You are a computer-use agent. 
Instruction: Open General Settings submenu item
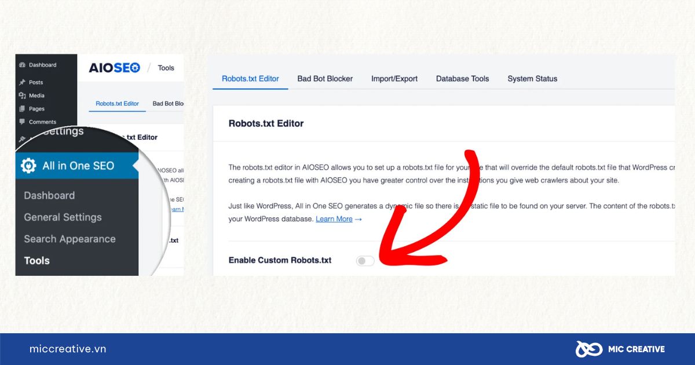point(63,217)
